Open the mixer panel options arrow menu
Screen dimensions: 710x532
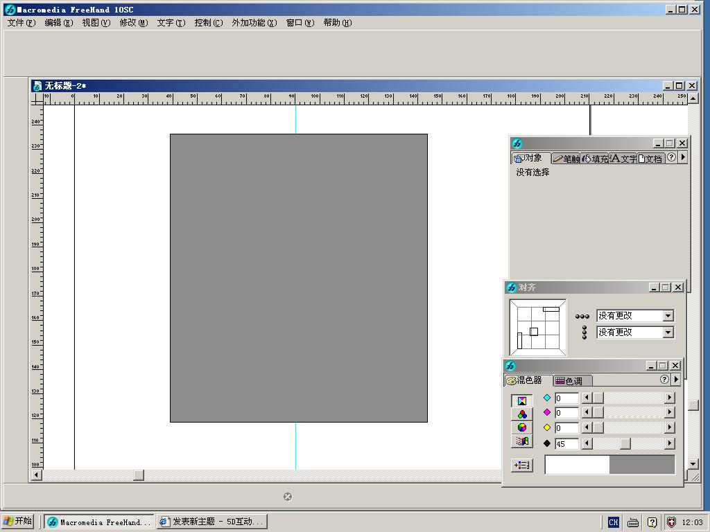coord(676,380)
